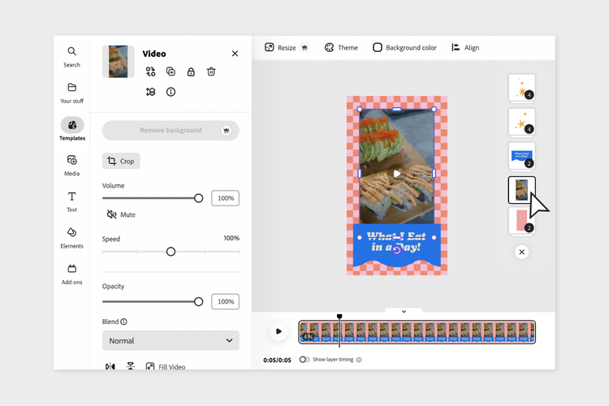Click the Crop button
The height and width of the screenshot is (406, 609).
point(121,161)
